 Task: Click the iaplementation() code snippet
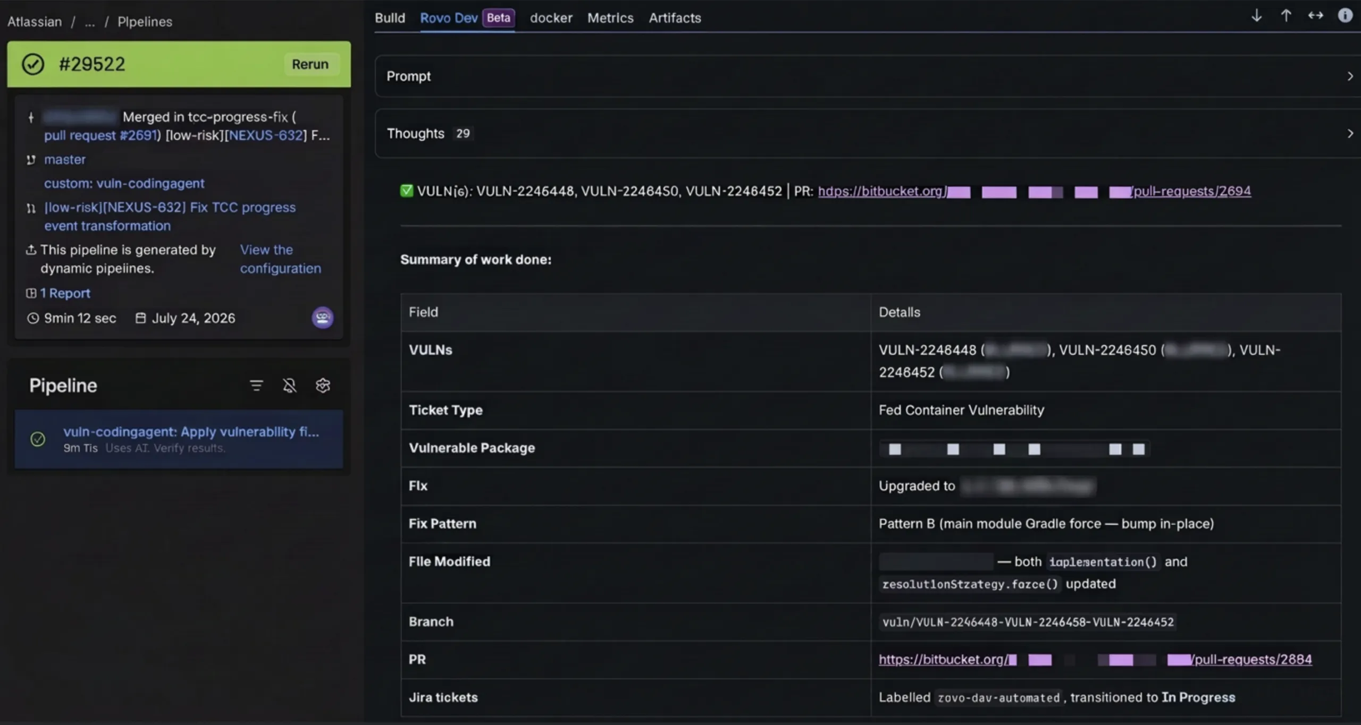click(x=1103, y=562)
